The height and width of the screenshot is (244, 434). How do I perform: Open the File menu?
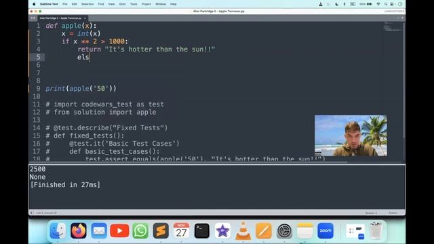click(65, 4)
